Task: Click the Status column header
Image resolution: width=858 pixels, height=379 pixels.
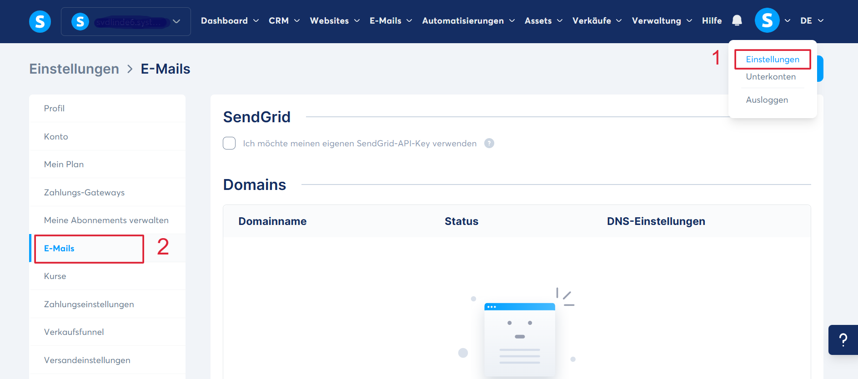Action: (462, 221)
